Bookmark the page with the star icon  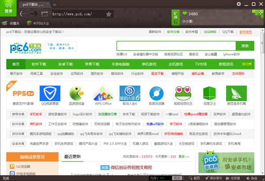[109, 14]
